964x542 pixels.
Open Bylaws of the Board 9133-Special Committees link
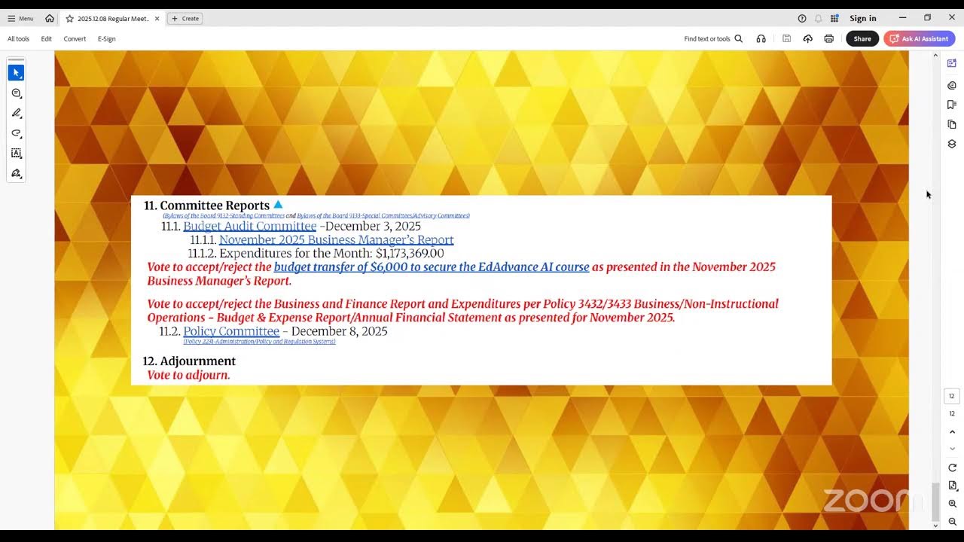(x=383, y=216)
